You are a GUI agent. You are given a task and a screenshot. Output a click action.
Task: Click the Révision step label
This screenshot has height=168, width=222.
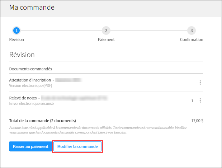[16, 39]
